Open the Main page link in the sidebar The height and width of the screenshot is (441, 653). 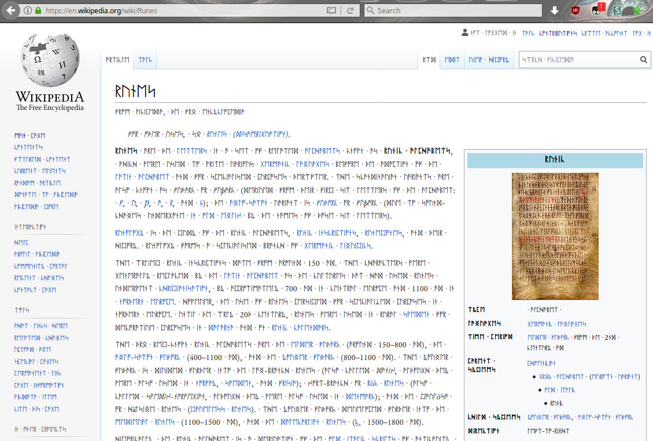[x=29, y=135]
